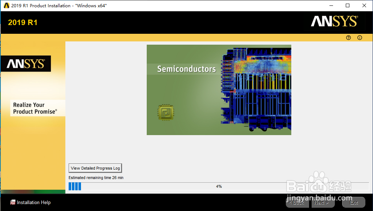Click the 'Realize Your Product Promise' slogan
Image resolution: width=373 pixels, height=211 pixels.
coord(35,108)
